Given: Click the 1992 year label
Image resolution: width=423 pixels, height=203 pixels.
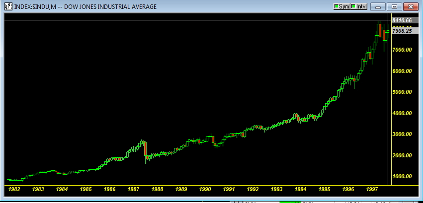Looking at the screenshot, I should pos(253,189).
